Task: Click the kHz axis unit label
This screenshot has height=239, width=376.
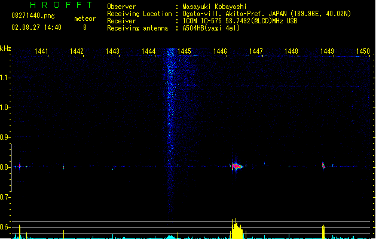Action: (x=5, y=48)
